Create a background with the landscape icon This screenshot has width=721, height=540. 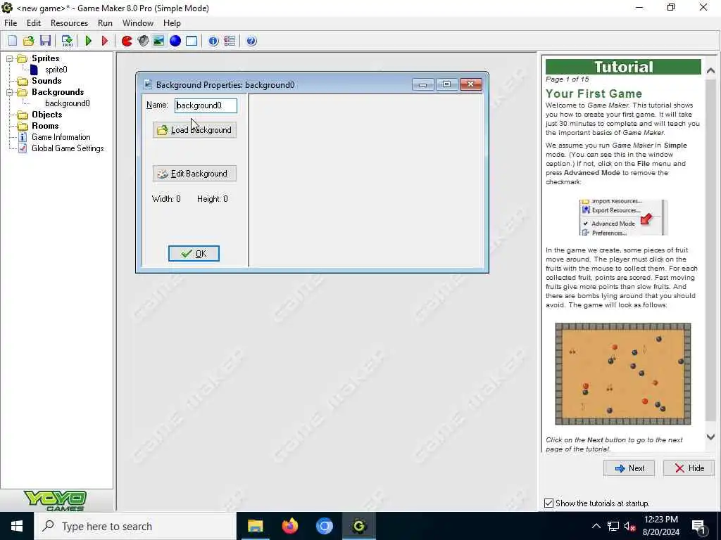coord(158,41)
